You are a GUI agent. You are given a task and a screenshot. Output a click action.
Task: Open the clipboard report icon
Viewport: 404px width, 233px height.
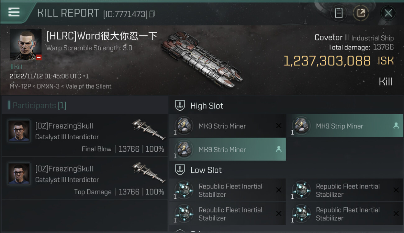(339, 13)
